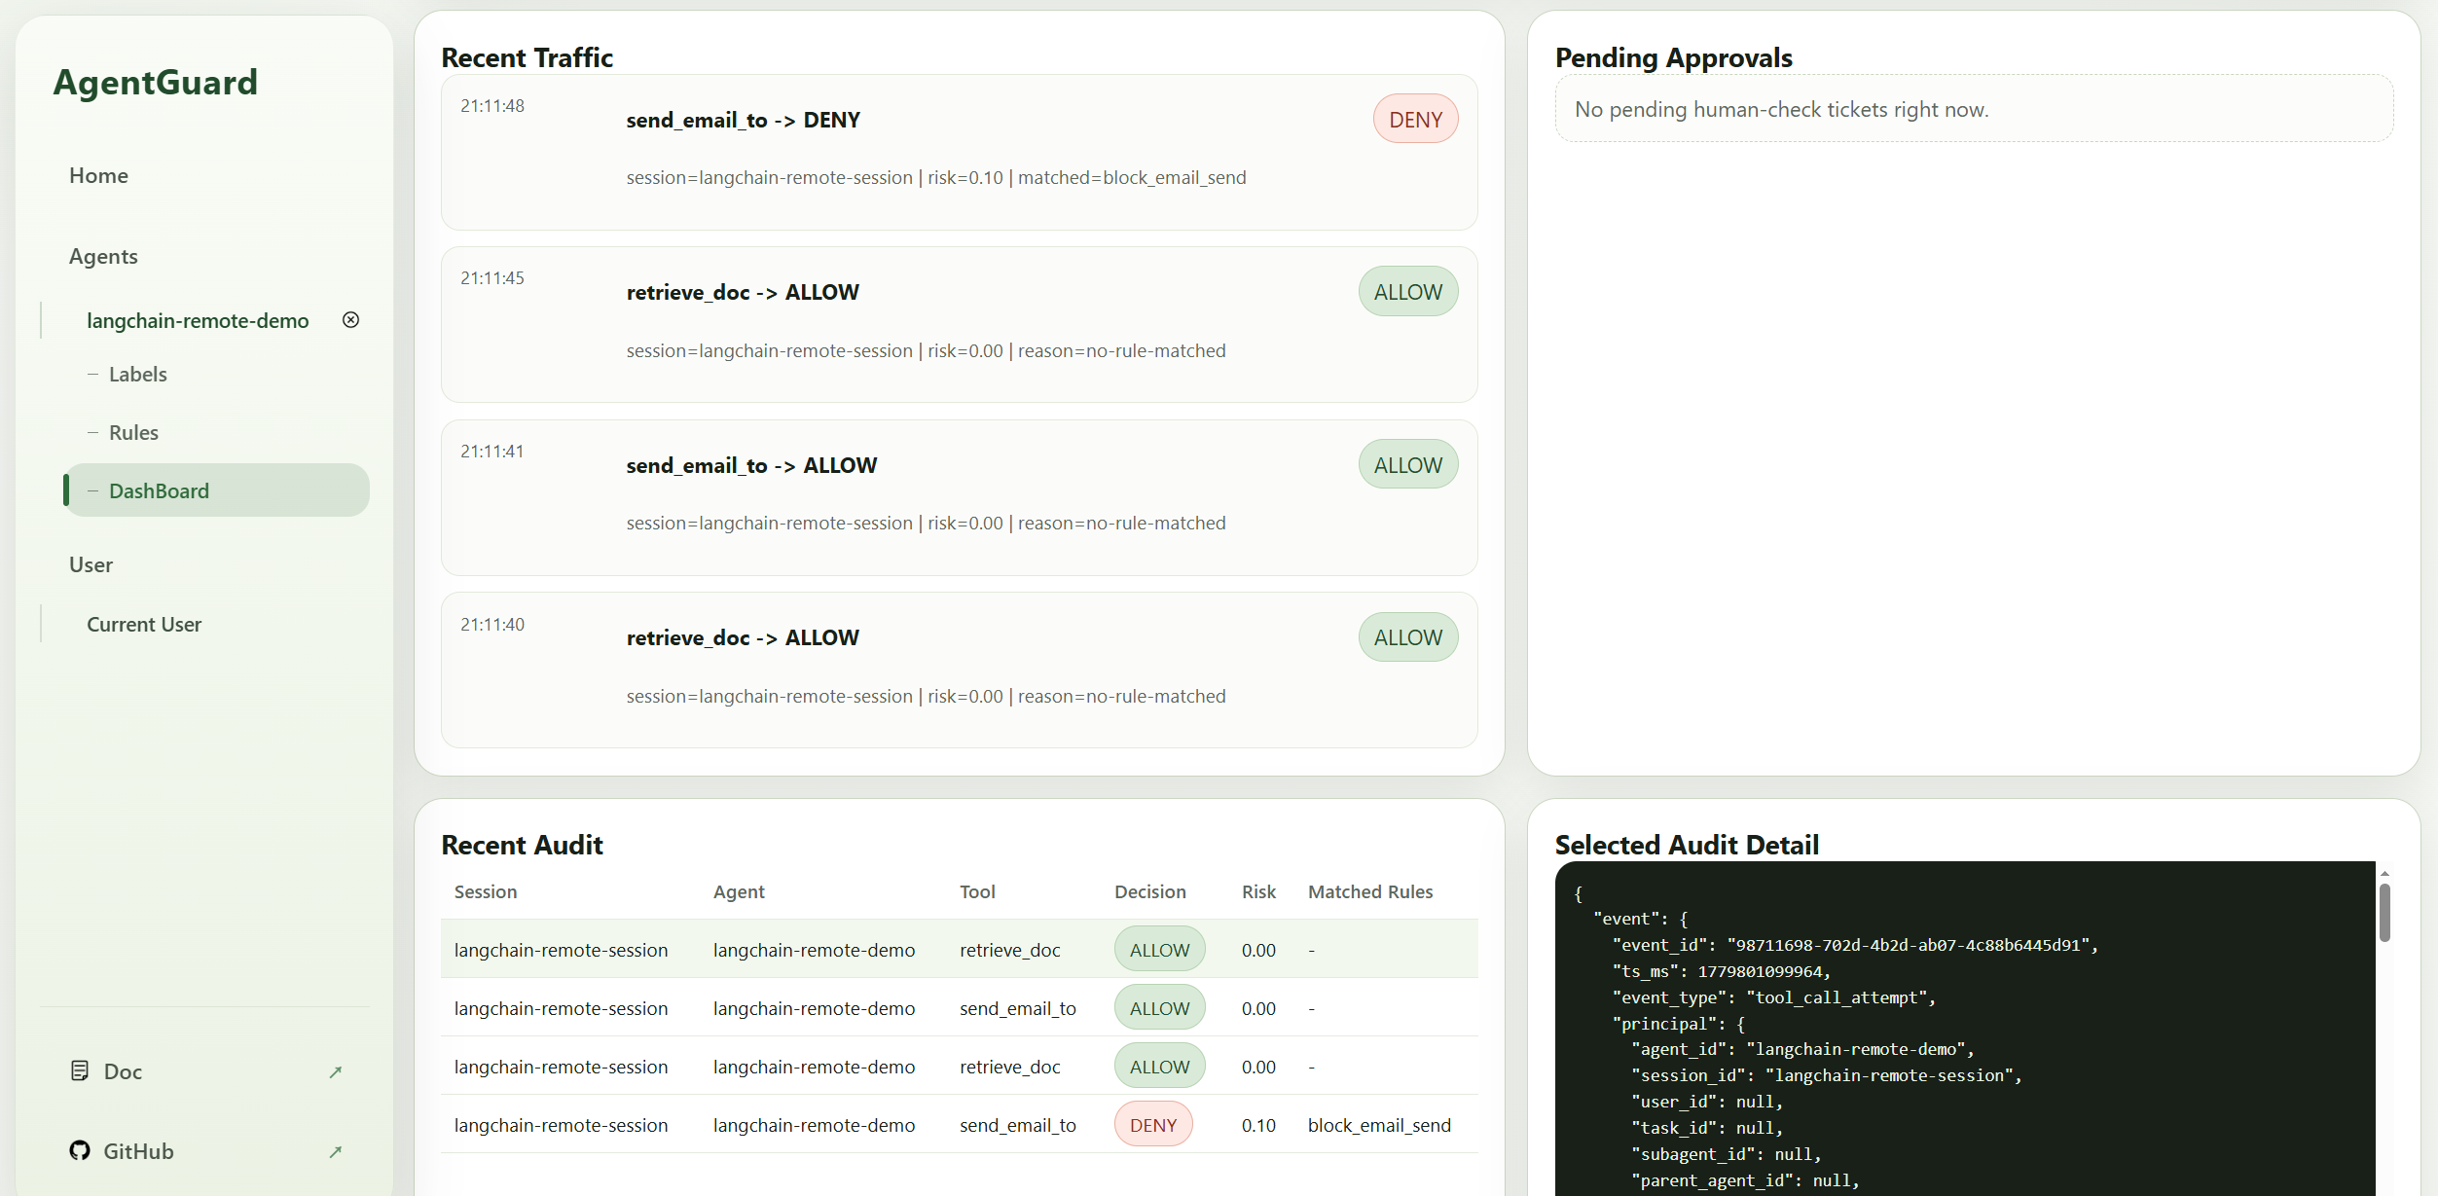Click the ALLOW badge on 21:11:41 traffic card
The image size is (2438, 1196).
1407,464
